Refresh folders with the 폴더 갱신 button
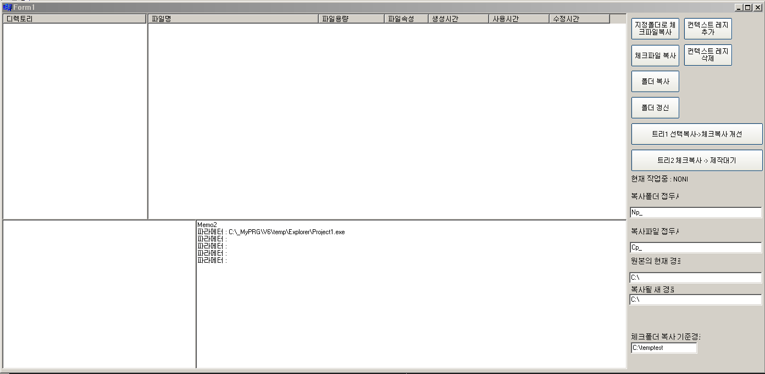 pyautogui.click(x=655, y=107)
